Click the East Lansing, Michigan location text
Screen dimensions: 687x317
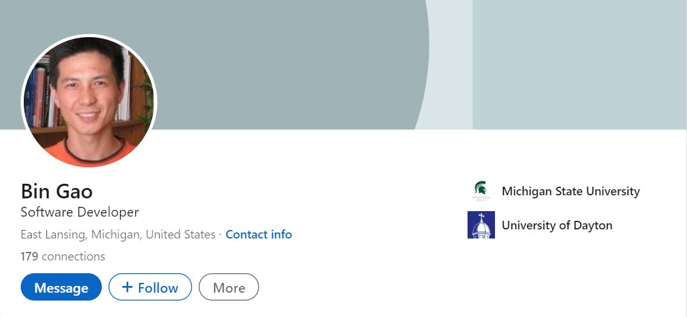point(118,234)
